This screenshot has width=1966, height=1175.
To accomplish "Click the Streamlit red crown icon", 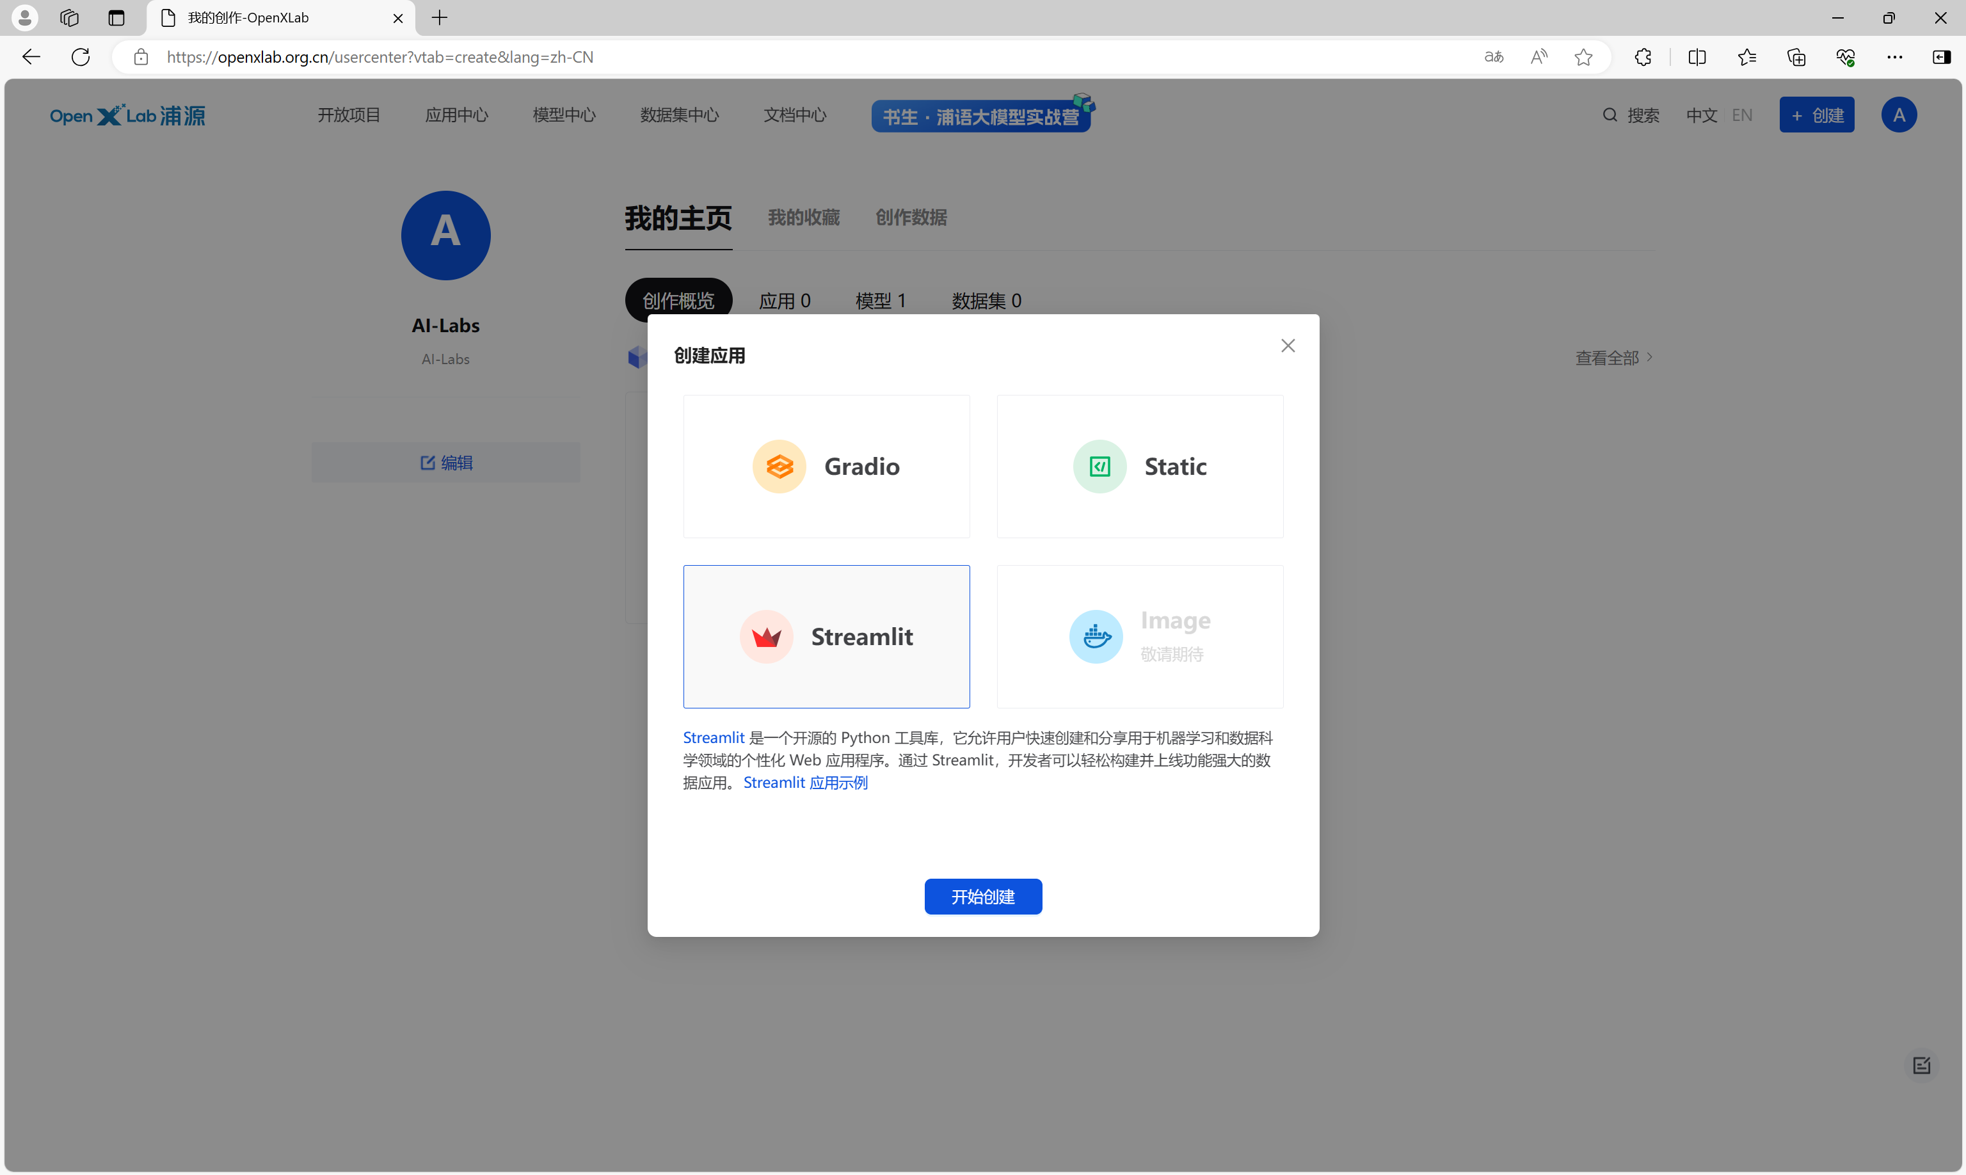I will (767, 637).
